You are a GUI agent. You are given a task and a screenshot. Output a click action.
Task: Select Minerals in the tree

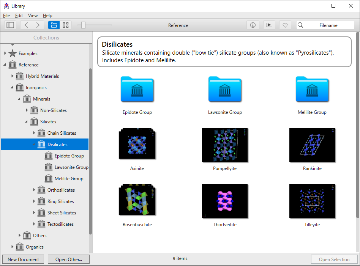(x=41, y=99)
